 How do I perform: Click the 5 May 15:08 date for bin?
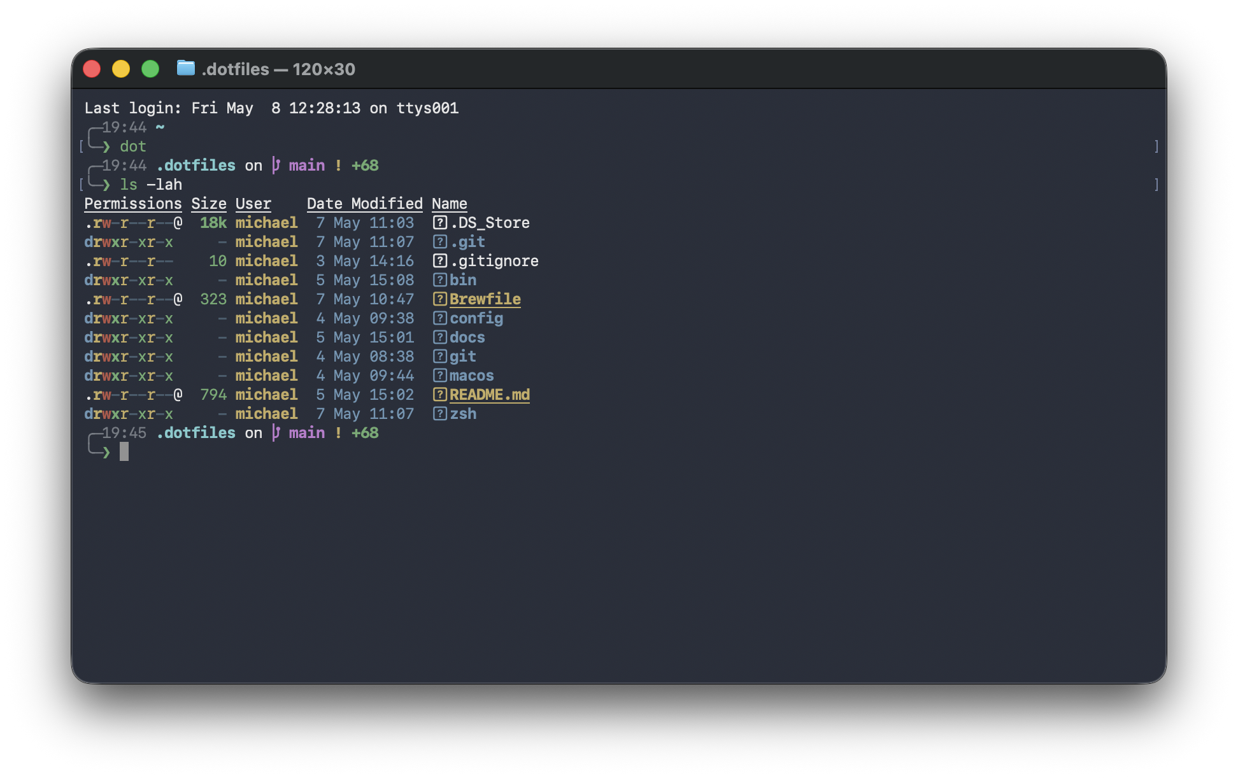(x=365, y=280)
